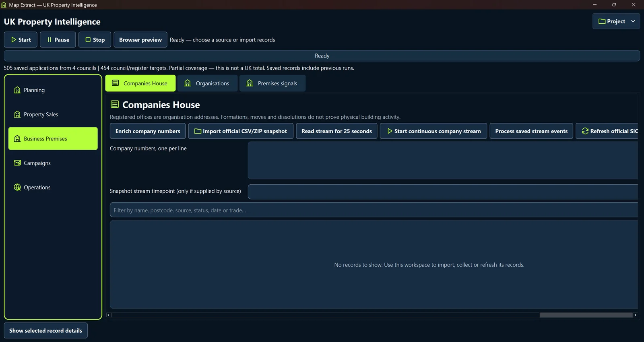Click the Pause bars icon

pyautogui.click(x=50, y=40)
